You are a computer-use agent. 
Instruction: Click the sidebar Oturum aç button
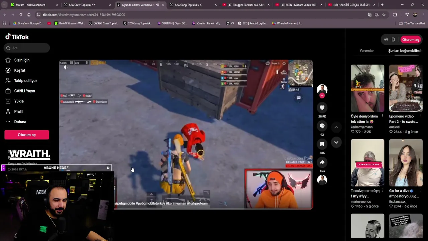point(27,135)
